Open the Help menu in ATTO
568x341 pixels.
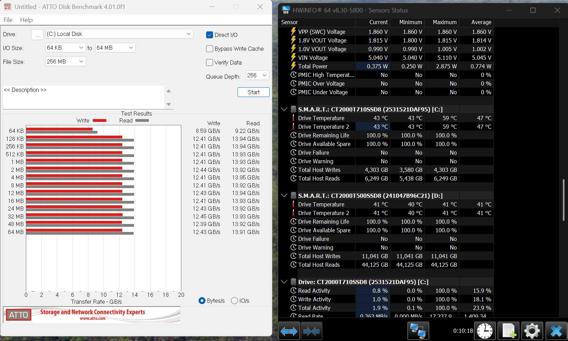click(26, 20)
